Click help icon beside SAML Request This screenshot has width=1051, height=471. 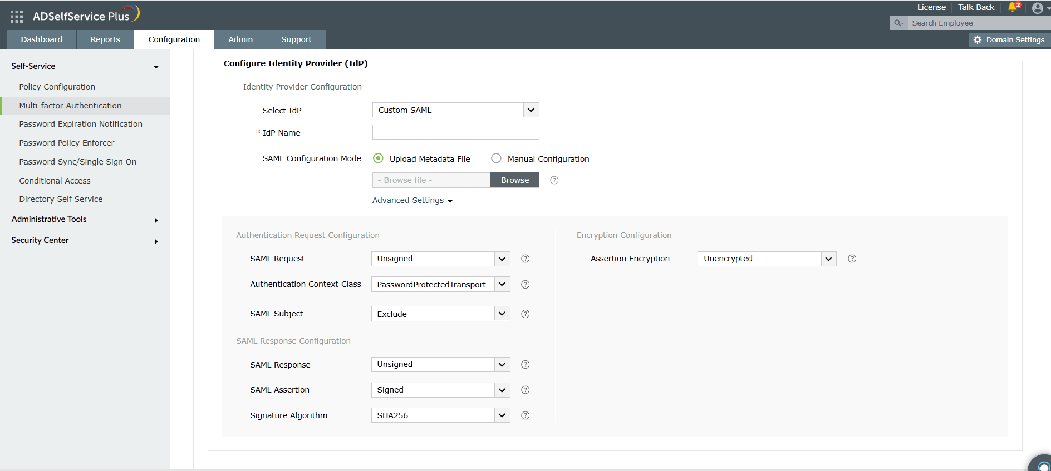(x=525, y=259)
